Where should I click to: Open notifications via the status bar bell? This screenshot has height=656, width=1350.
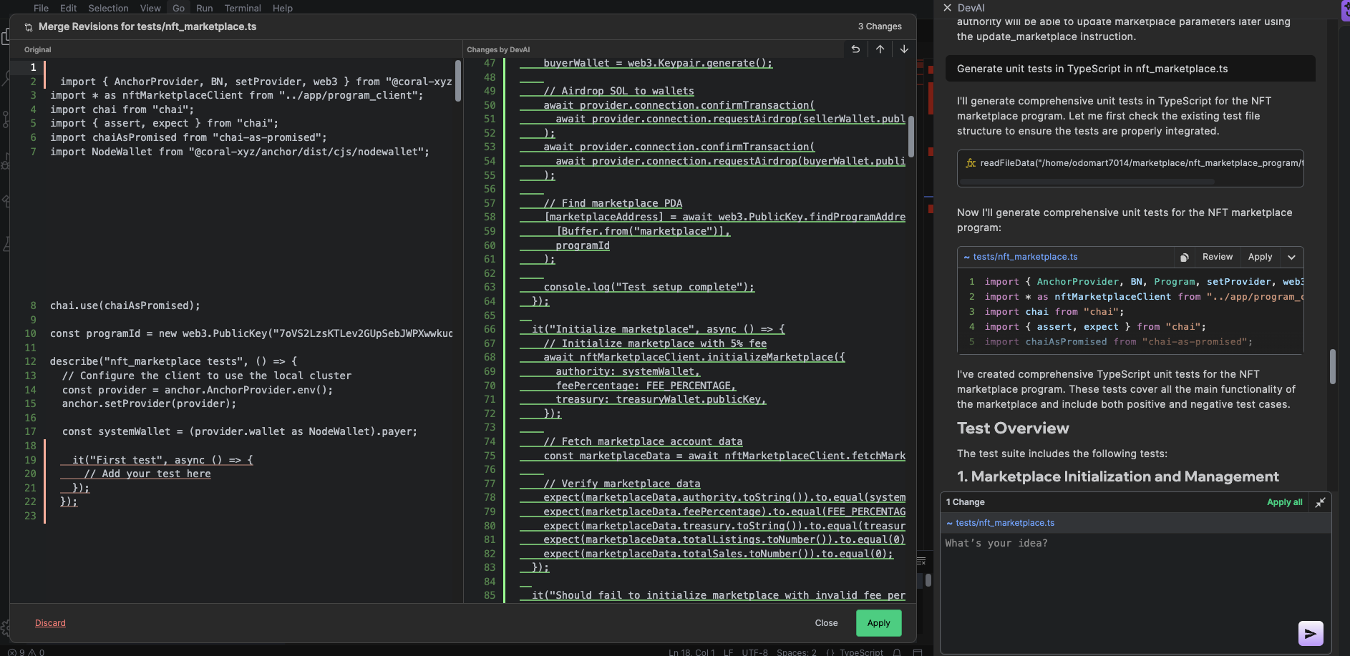tap(897, 652)
